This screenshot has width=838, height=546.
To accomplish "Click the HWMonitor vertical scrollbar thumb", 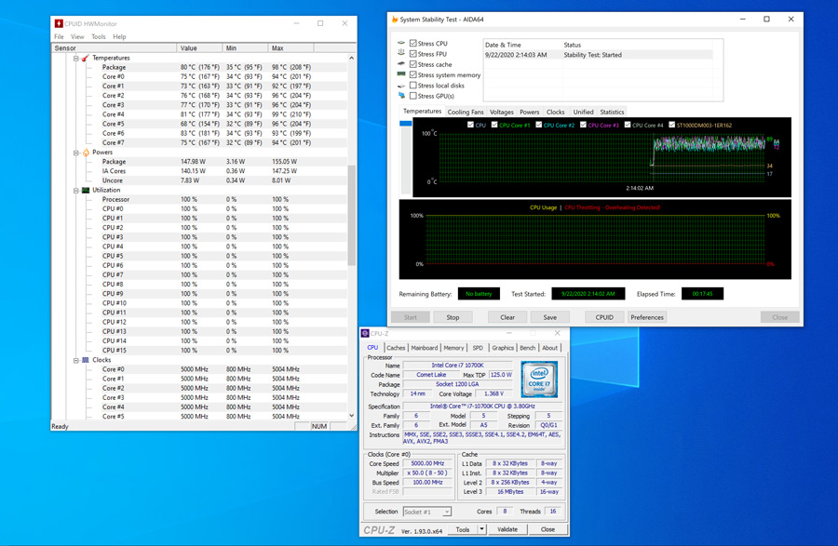I will pos(352,216).
